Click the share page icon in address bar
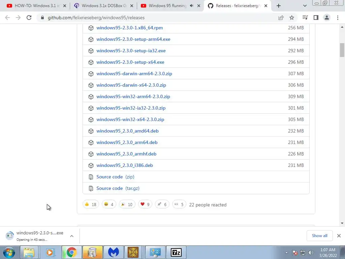The image size is (345, 259). coord(281,18)
